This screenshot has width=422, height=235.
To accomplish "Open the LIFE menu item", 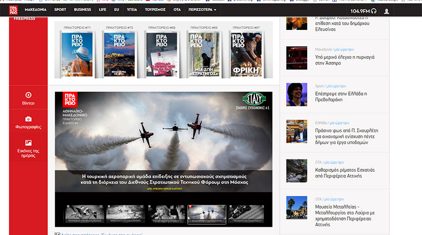I will click(x=102, y=10).
